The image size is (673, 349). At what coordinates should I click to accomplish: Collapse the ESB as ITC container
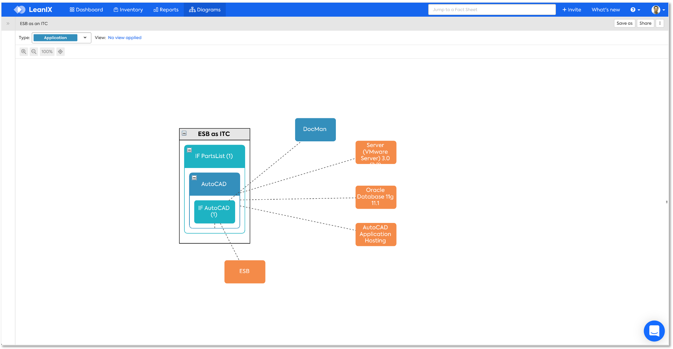[184, 133]
